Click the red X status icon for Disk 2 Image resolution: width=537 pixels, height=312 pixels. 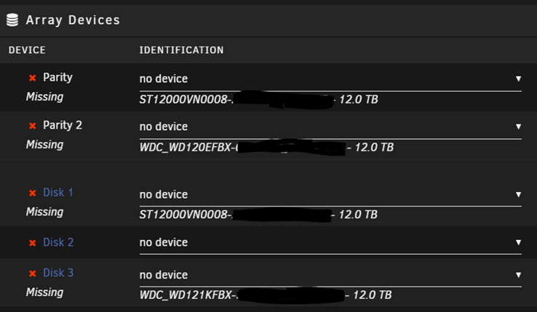coord(33,243)
